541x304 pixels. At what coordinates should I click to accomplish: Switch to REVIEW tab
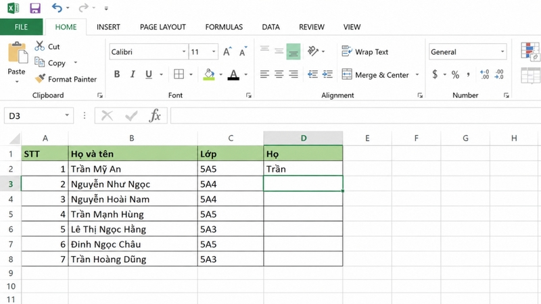(312, 27)
